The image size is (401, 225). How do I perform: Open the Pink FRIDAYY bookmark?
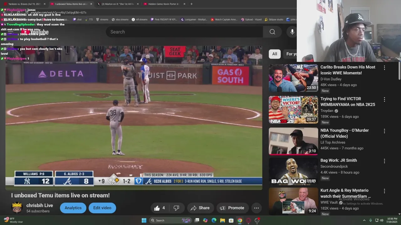[164, 19]
